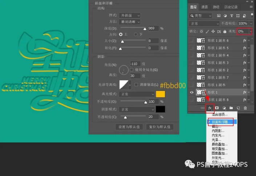Expand effects arrow on 形状 1 副本 2
Screen dimensions: 256x176
[249, 70]
